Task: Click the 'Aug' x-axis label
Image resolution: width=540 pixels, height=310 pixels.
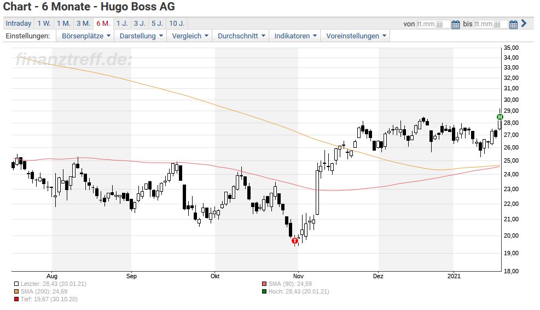Action: coord(51,276)
